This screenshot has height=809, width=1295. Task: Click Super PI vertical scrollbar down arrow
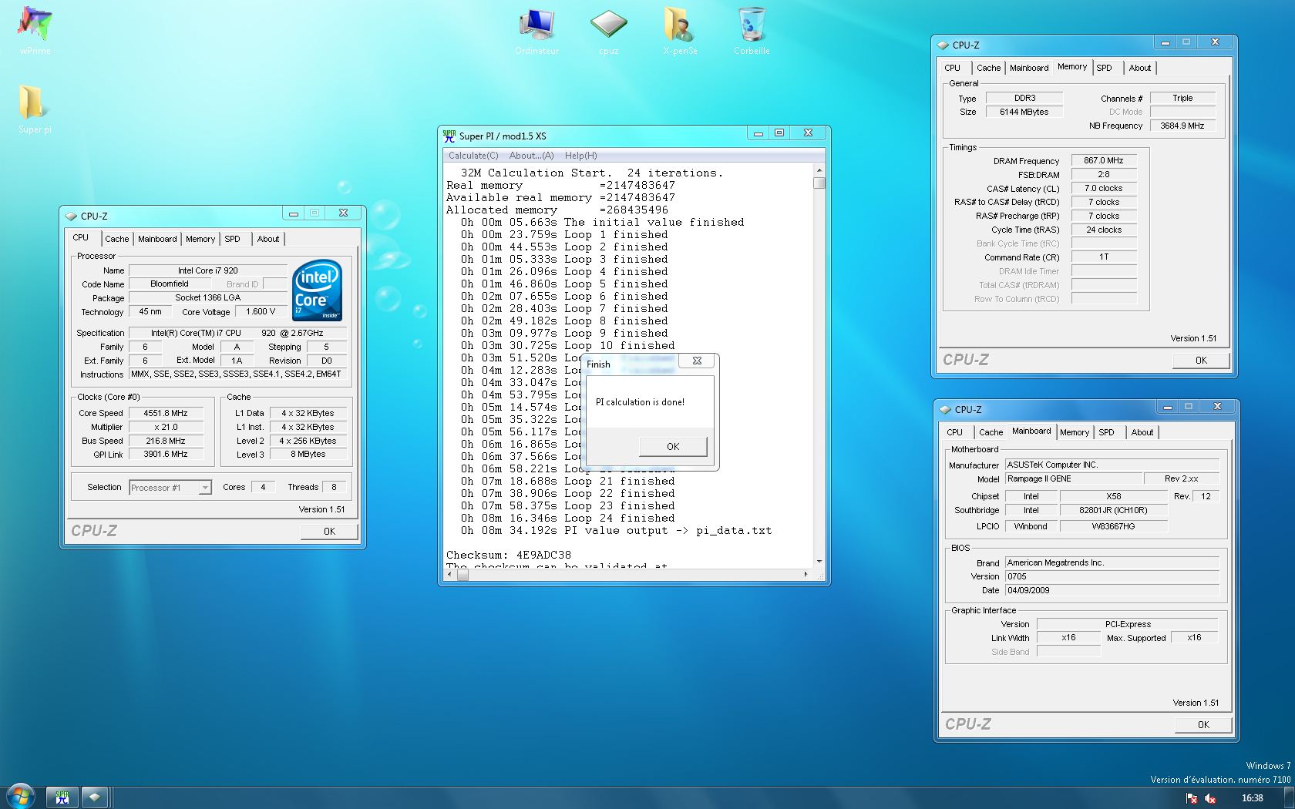[x=819, y=561]
